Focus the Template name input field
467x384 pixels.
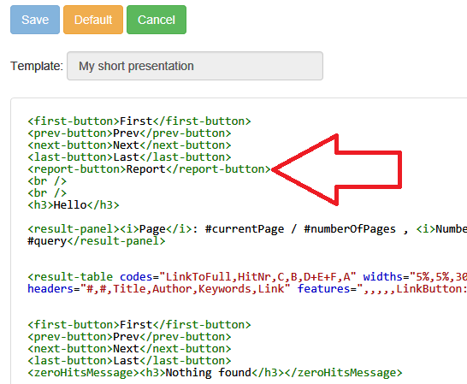click(195, 66)
